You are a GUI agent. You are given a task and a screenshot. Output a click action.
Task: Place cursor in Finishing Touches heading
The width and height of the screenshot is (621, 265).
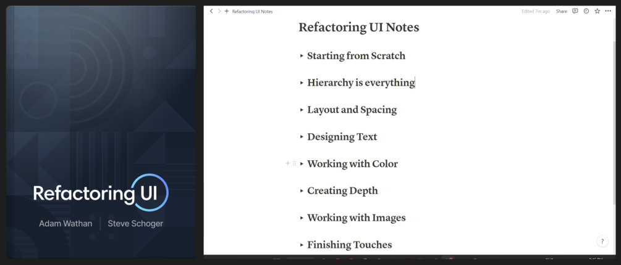tap(350, 245)
